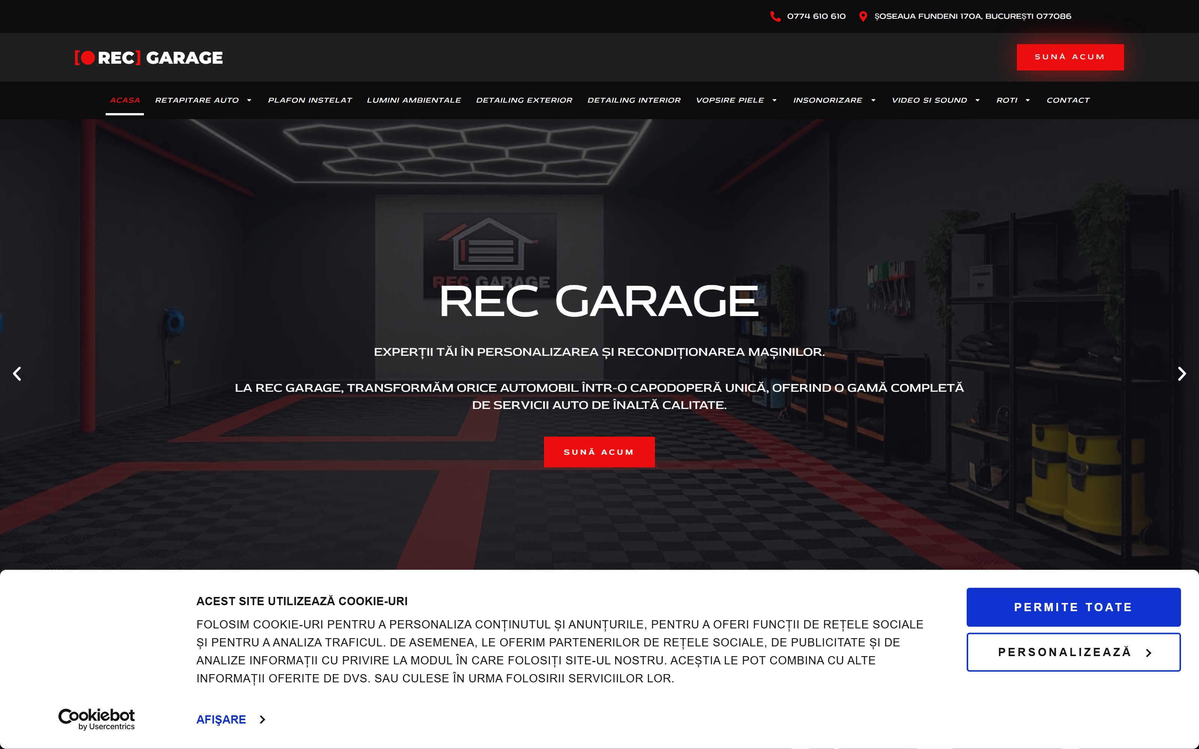Open the Video si Sound menu item
Image resolution: width=1199 pixels, height=749 pixels.
click(929, 100)
